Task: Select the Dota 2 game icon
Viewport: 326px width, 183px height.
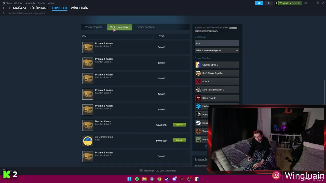Action: tap(198, 81)
